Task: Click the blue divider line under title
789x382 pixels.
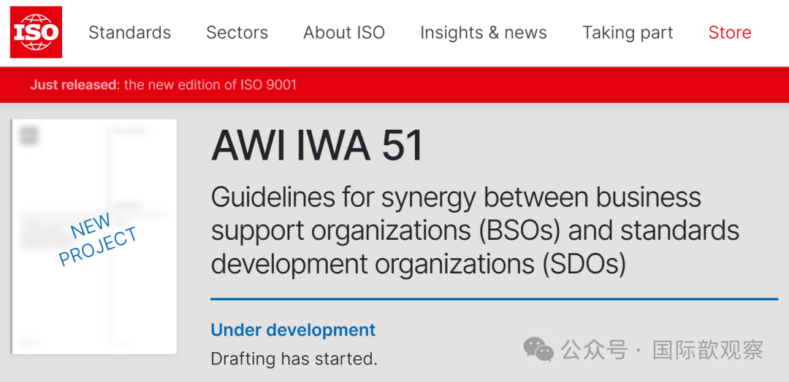Action: pos(495,299)
